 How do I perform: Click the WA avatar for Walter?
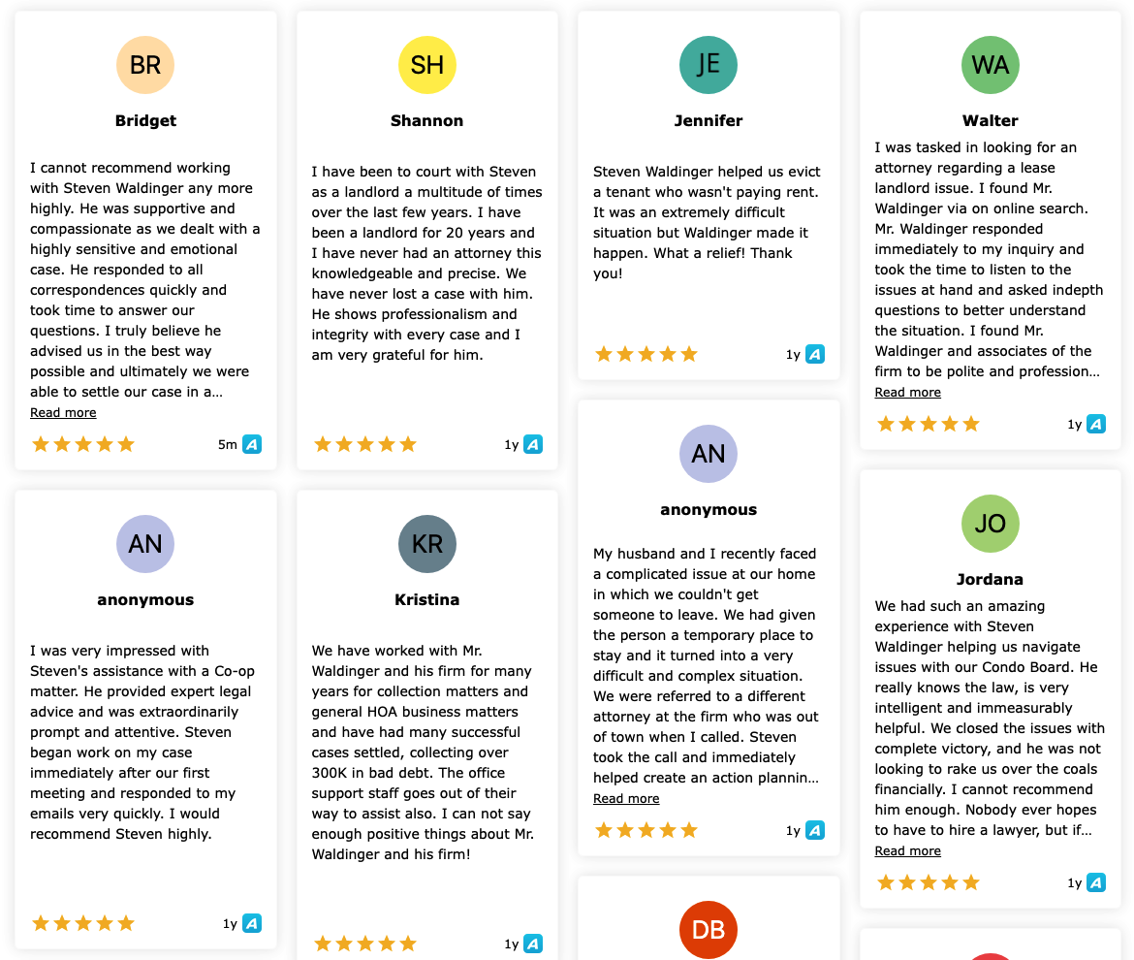pos(991,65)
